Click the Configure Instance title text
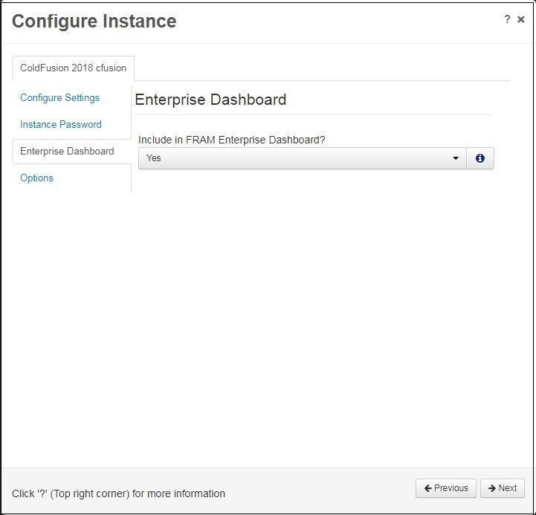Image resolution: width=536 pixels, height=515 pixels. 94,22
